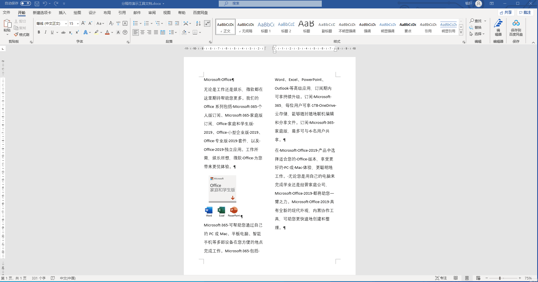The image size is (538, 282).
Task: Expand the borders dropdown arrow
Action: coord(200,32)
